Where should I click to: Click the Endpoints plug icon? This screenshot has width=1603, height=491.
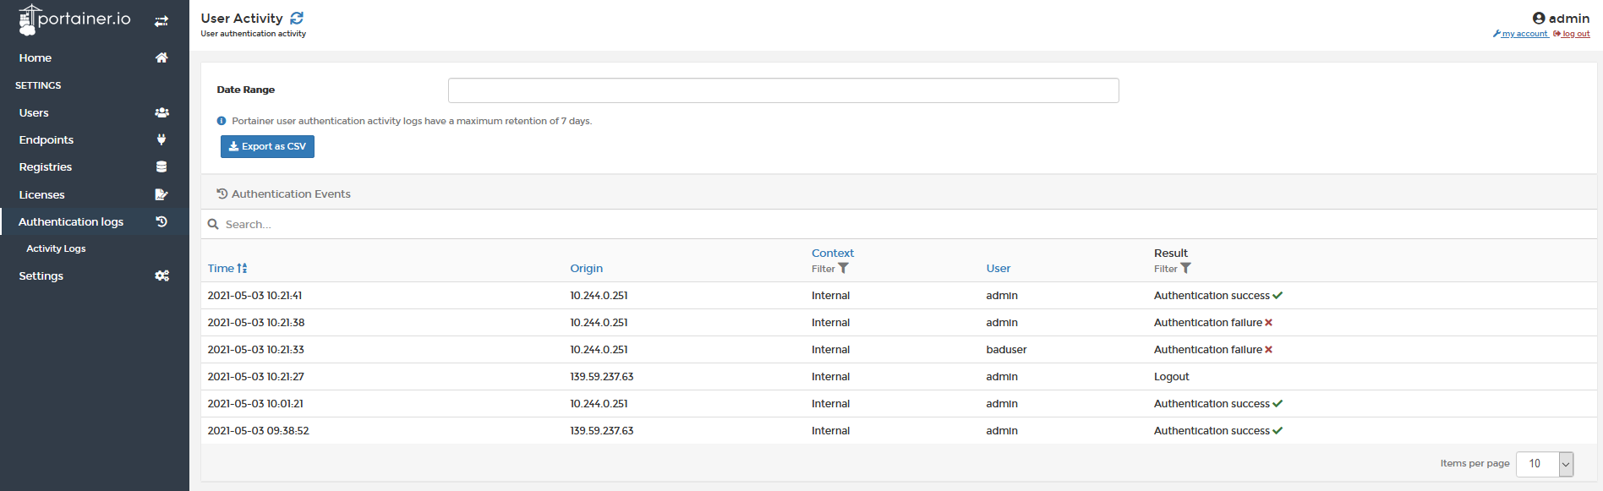(x=161, y=139)
